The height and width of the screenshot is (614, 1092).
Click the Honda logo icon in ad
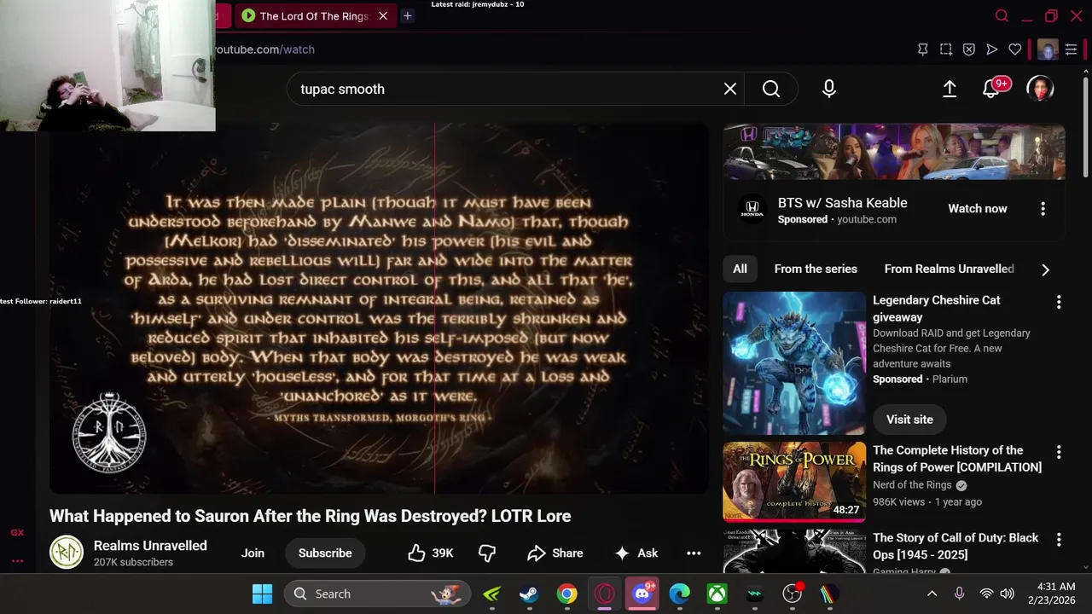pos(751,208)
